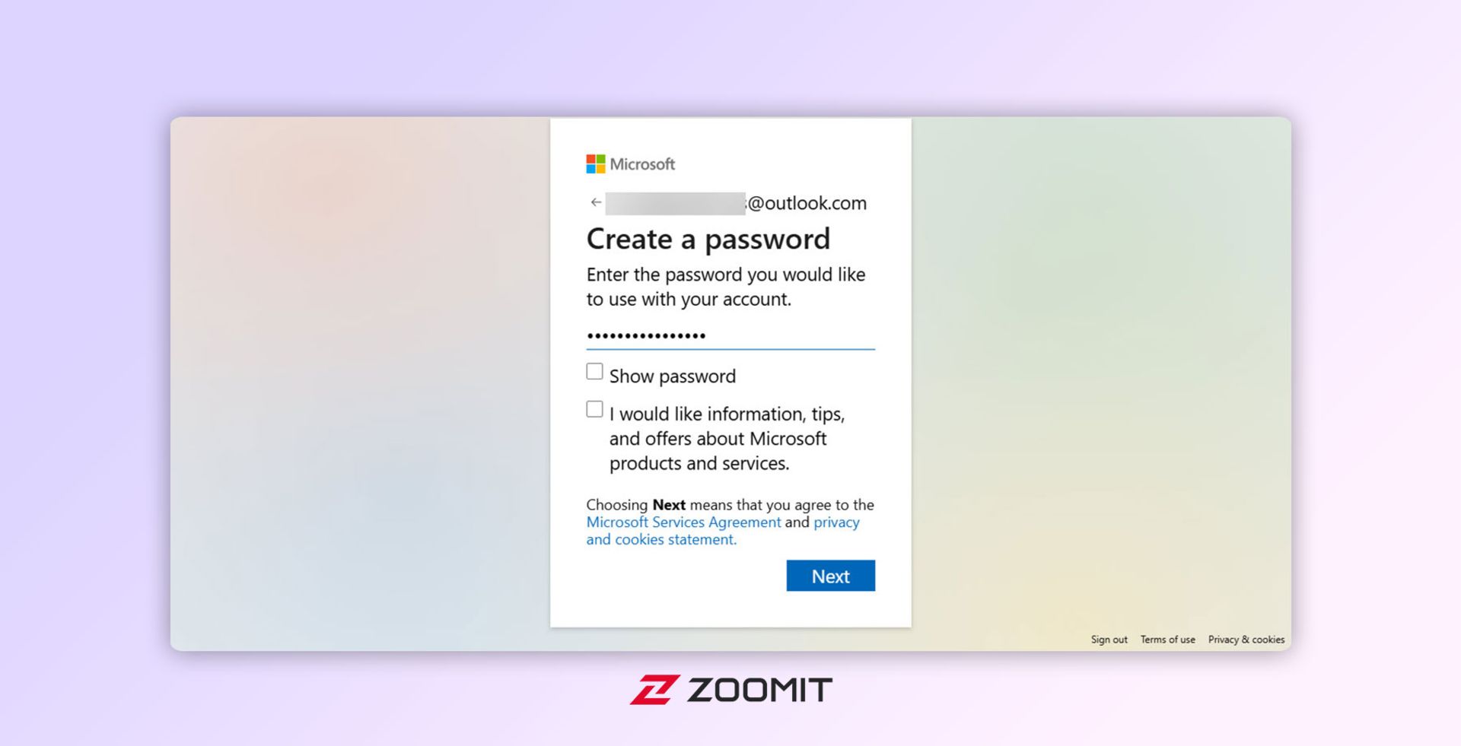The height and width of the screenshot is (746, 1461).
Task: Continue with the blue Next button
Action: point(830,576)
